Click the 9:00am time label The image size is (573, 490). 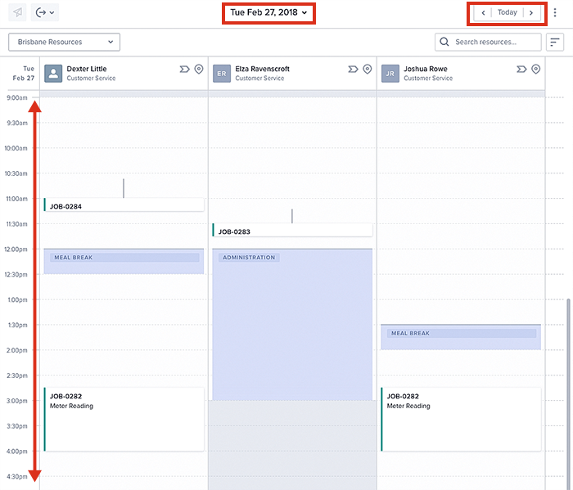(x=17, y=97)
